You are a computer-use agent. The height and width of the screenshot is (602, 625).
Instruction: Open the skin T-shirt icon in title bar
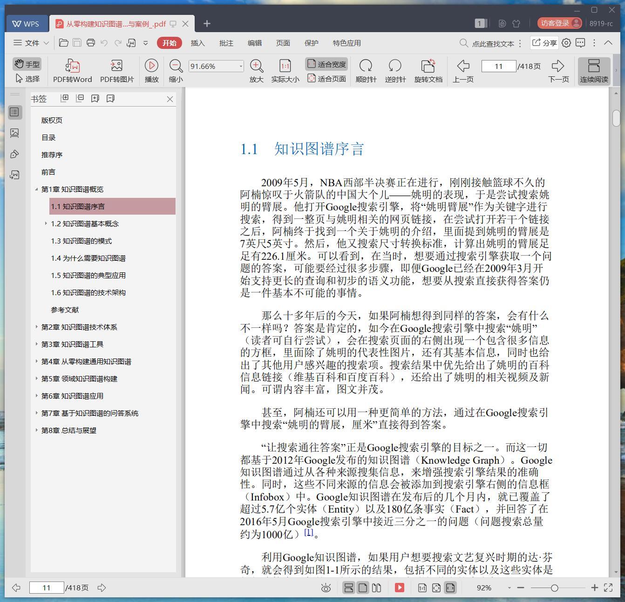(516, 23)
